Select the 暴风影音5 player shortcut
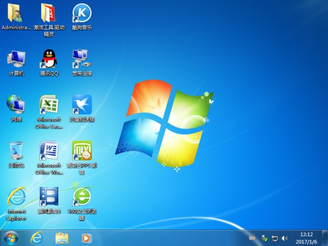 click(49, 197)
